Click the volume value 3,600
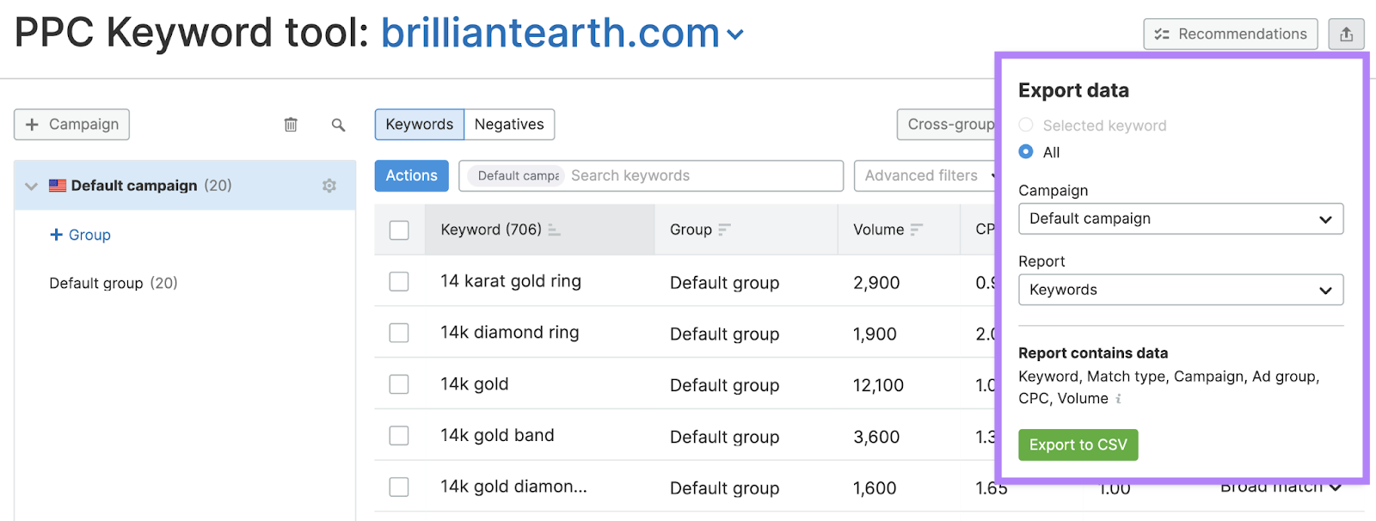 click(876, 437)
